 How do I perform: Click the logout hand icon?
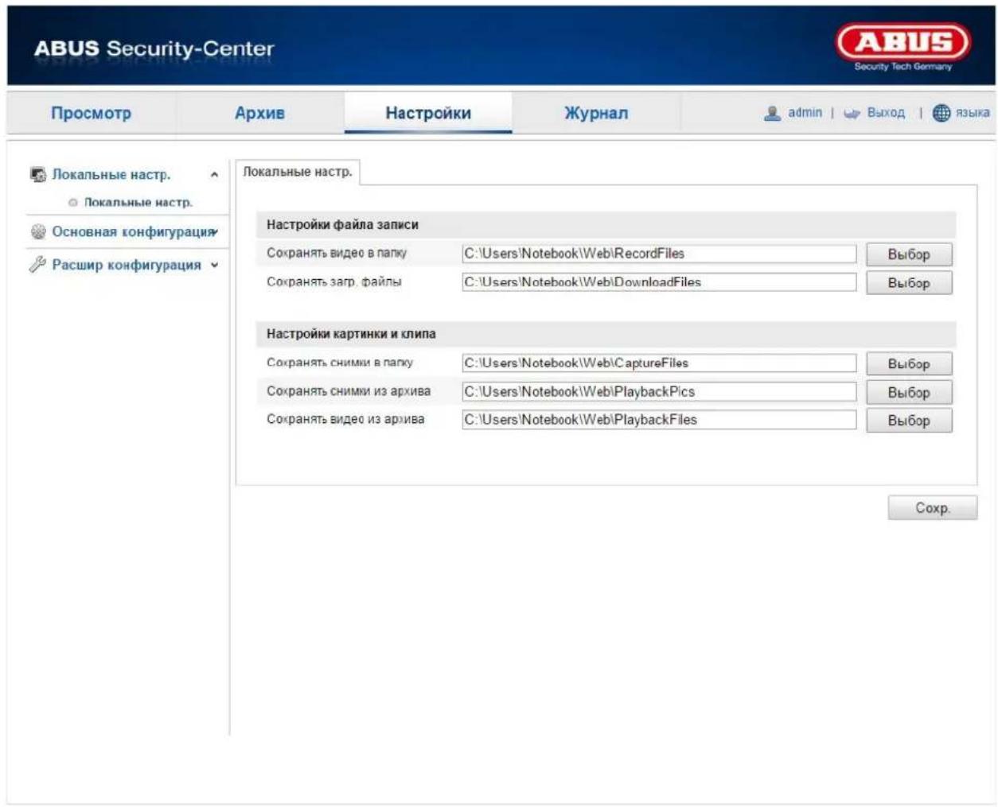(x=852, y=114)
